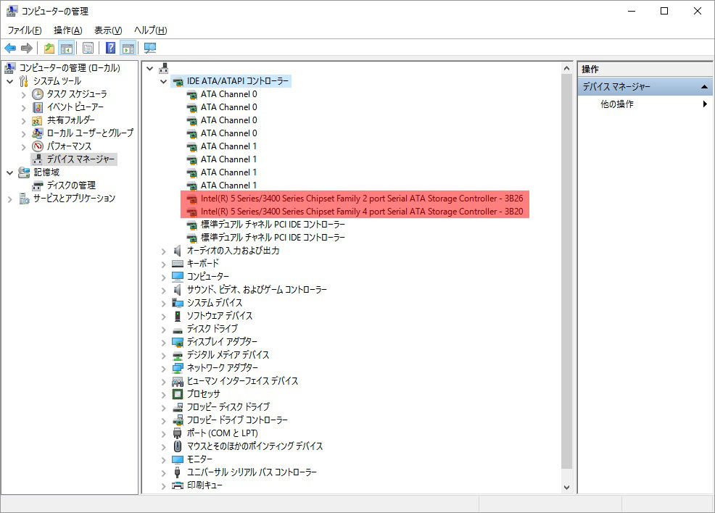The width and height of the screenshot is (715, 513).
Task: Collapse the IDE ATA/ATAPI コントローラー node
Action: coord(163,82)
